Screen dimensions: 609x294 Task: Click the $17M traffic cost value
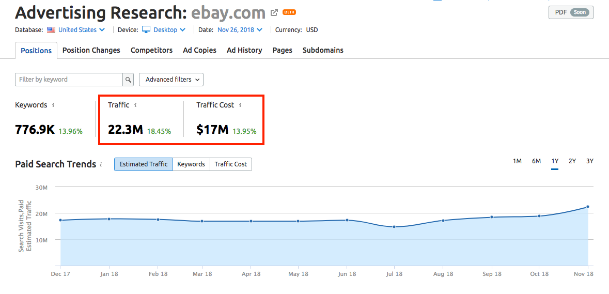212,130
